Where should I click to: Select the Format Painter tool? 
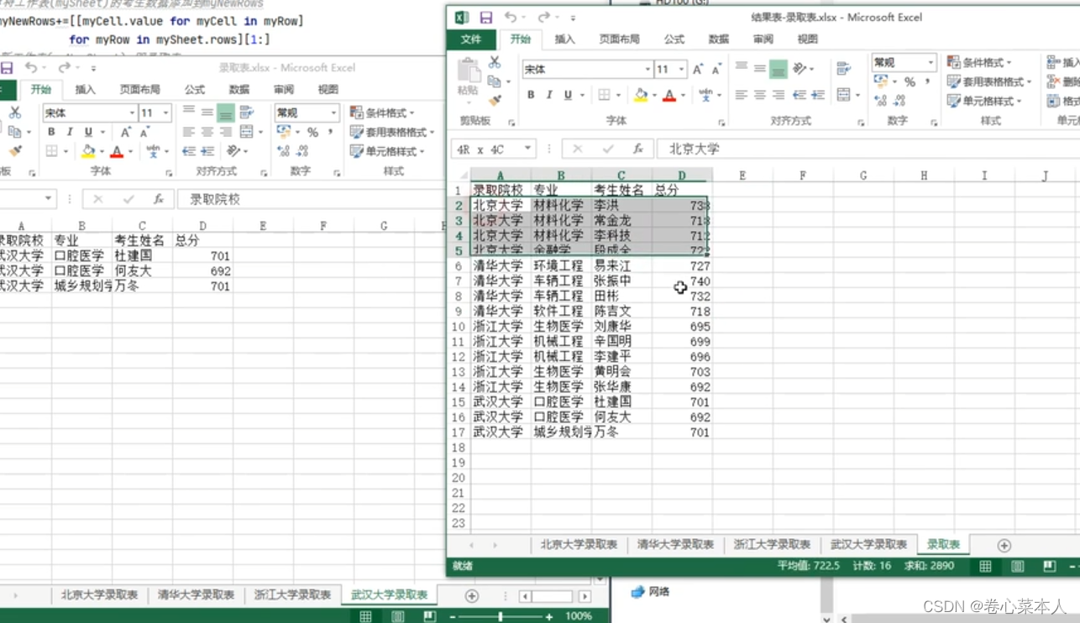coord(495,99)
